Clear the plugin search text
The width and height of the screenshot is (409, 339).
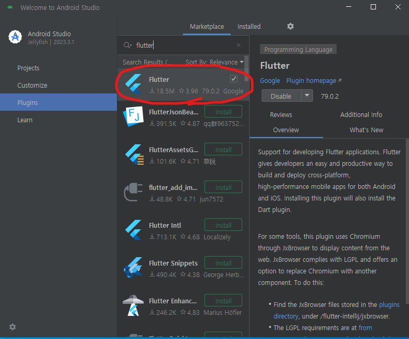coord(239,45)
